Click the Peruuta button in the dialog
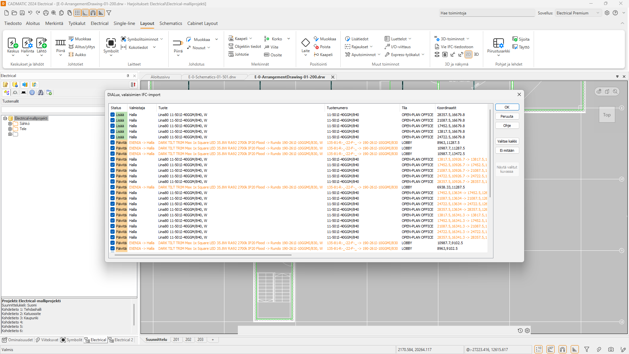This screenshot has height=354, width=629. click(507, 116)
